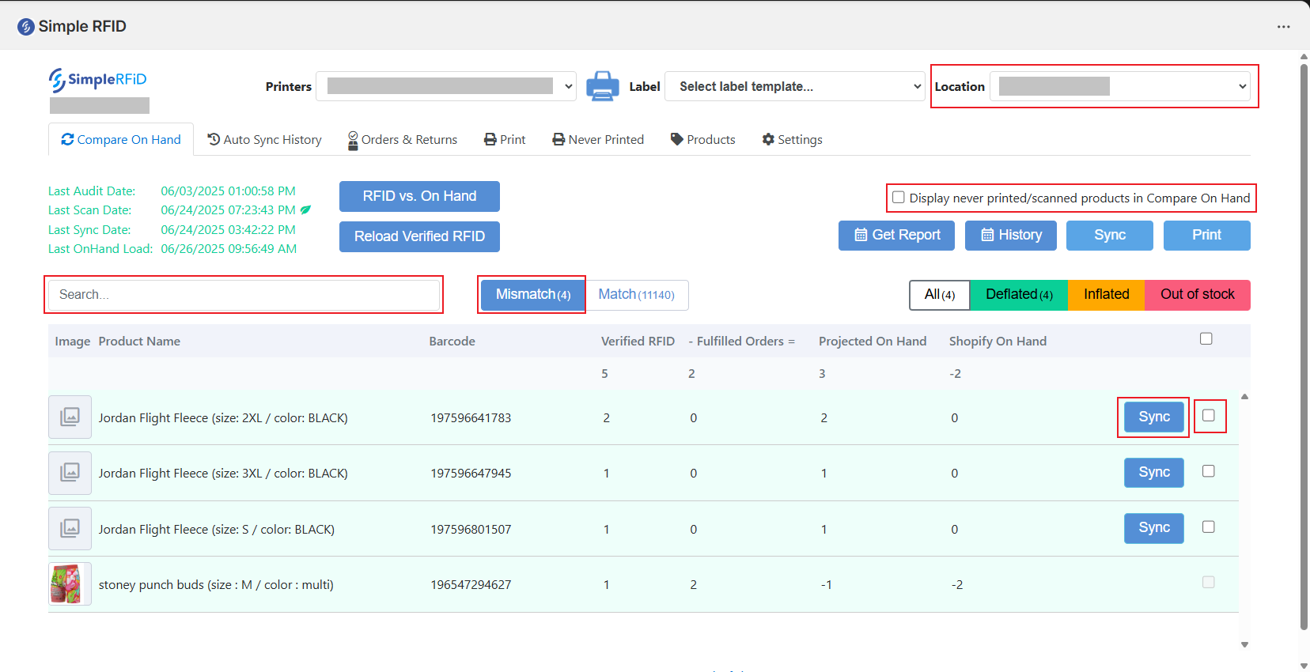Click the blue Print button near History
Viewport: 1310px width, 672px height.
coord(1207,235)
